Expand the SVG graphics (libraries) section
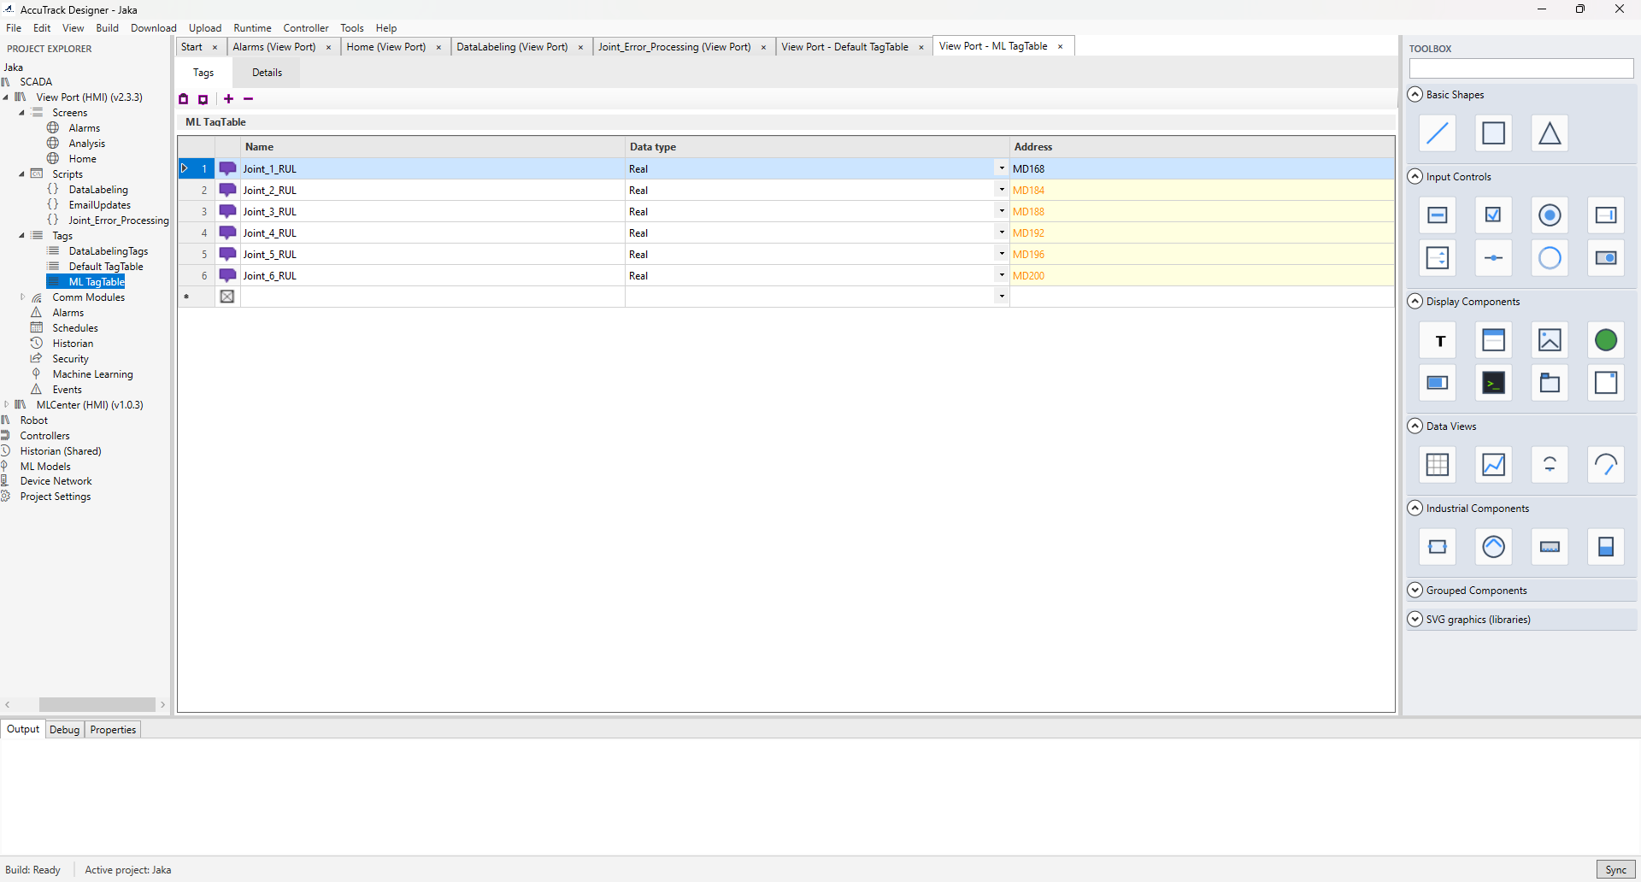 [1415, 620]
